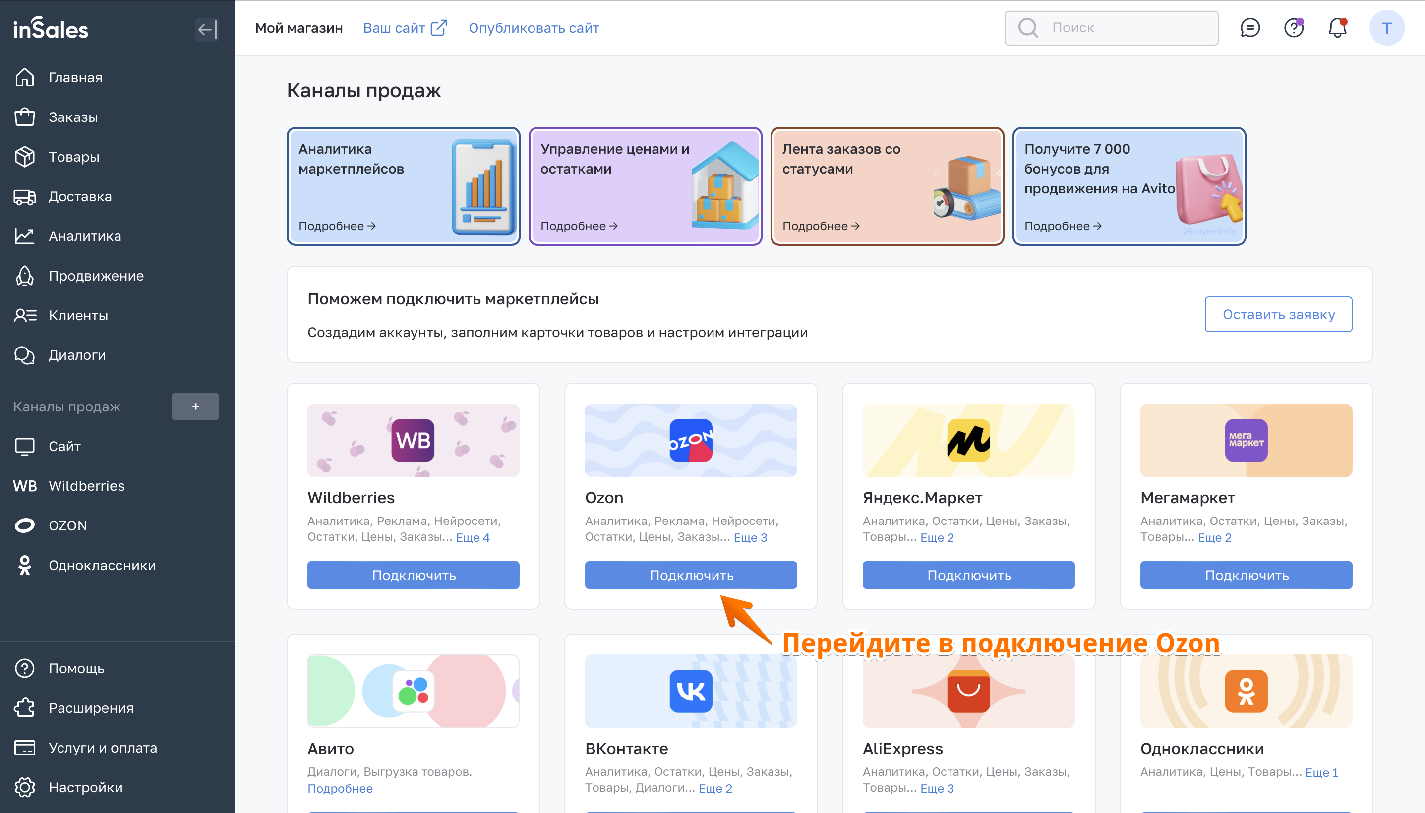Open OZON channel in sidebar

click(67, 525)
